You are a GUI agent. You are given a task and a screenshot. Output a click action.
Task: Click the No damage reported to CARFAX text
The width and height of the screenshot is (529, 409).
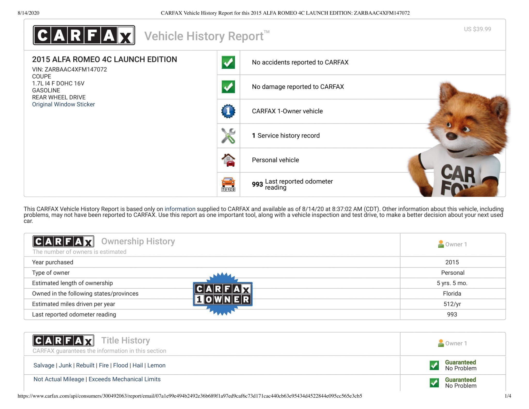[x=298, y=87]
